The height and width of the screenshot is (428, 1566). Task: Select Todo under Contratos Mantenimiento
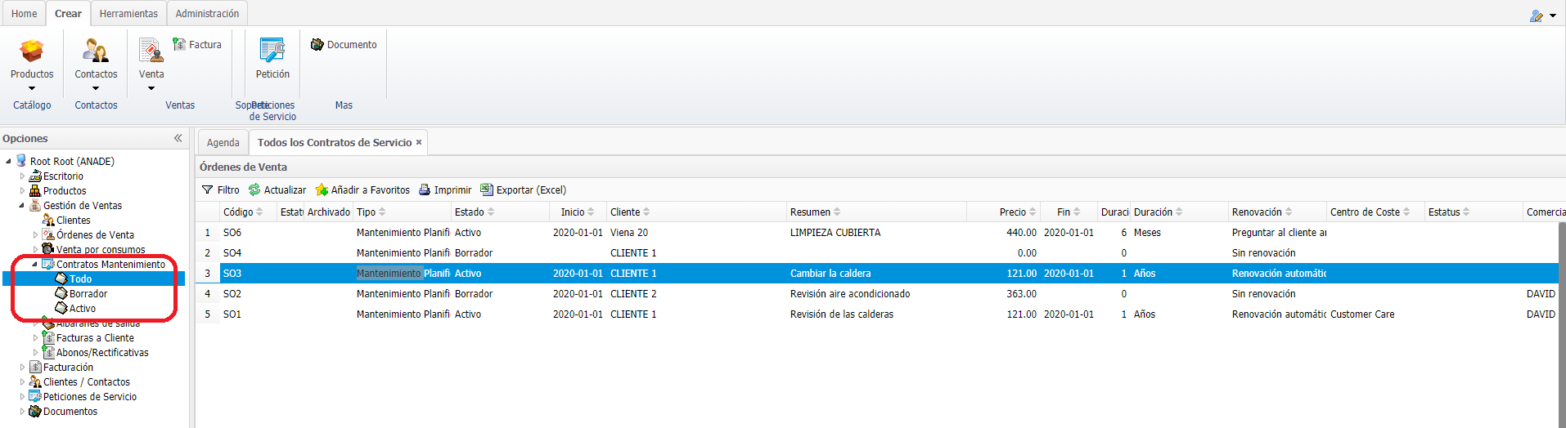(x=80, y=279)
